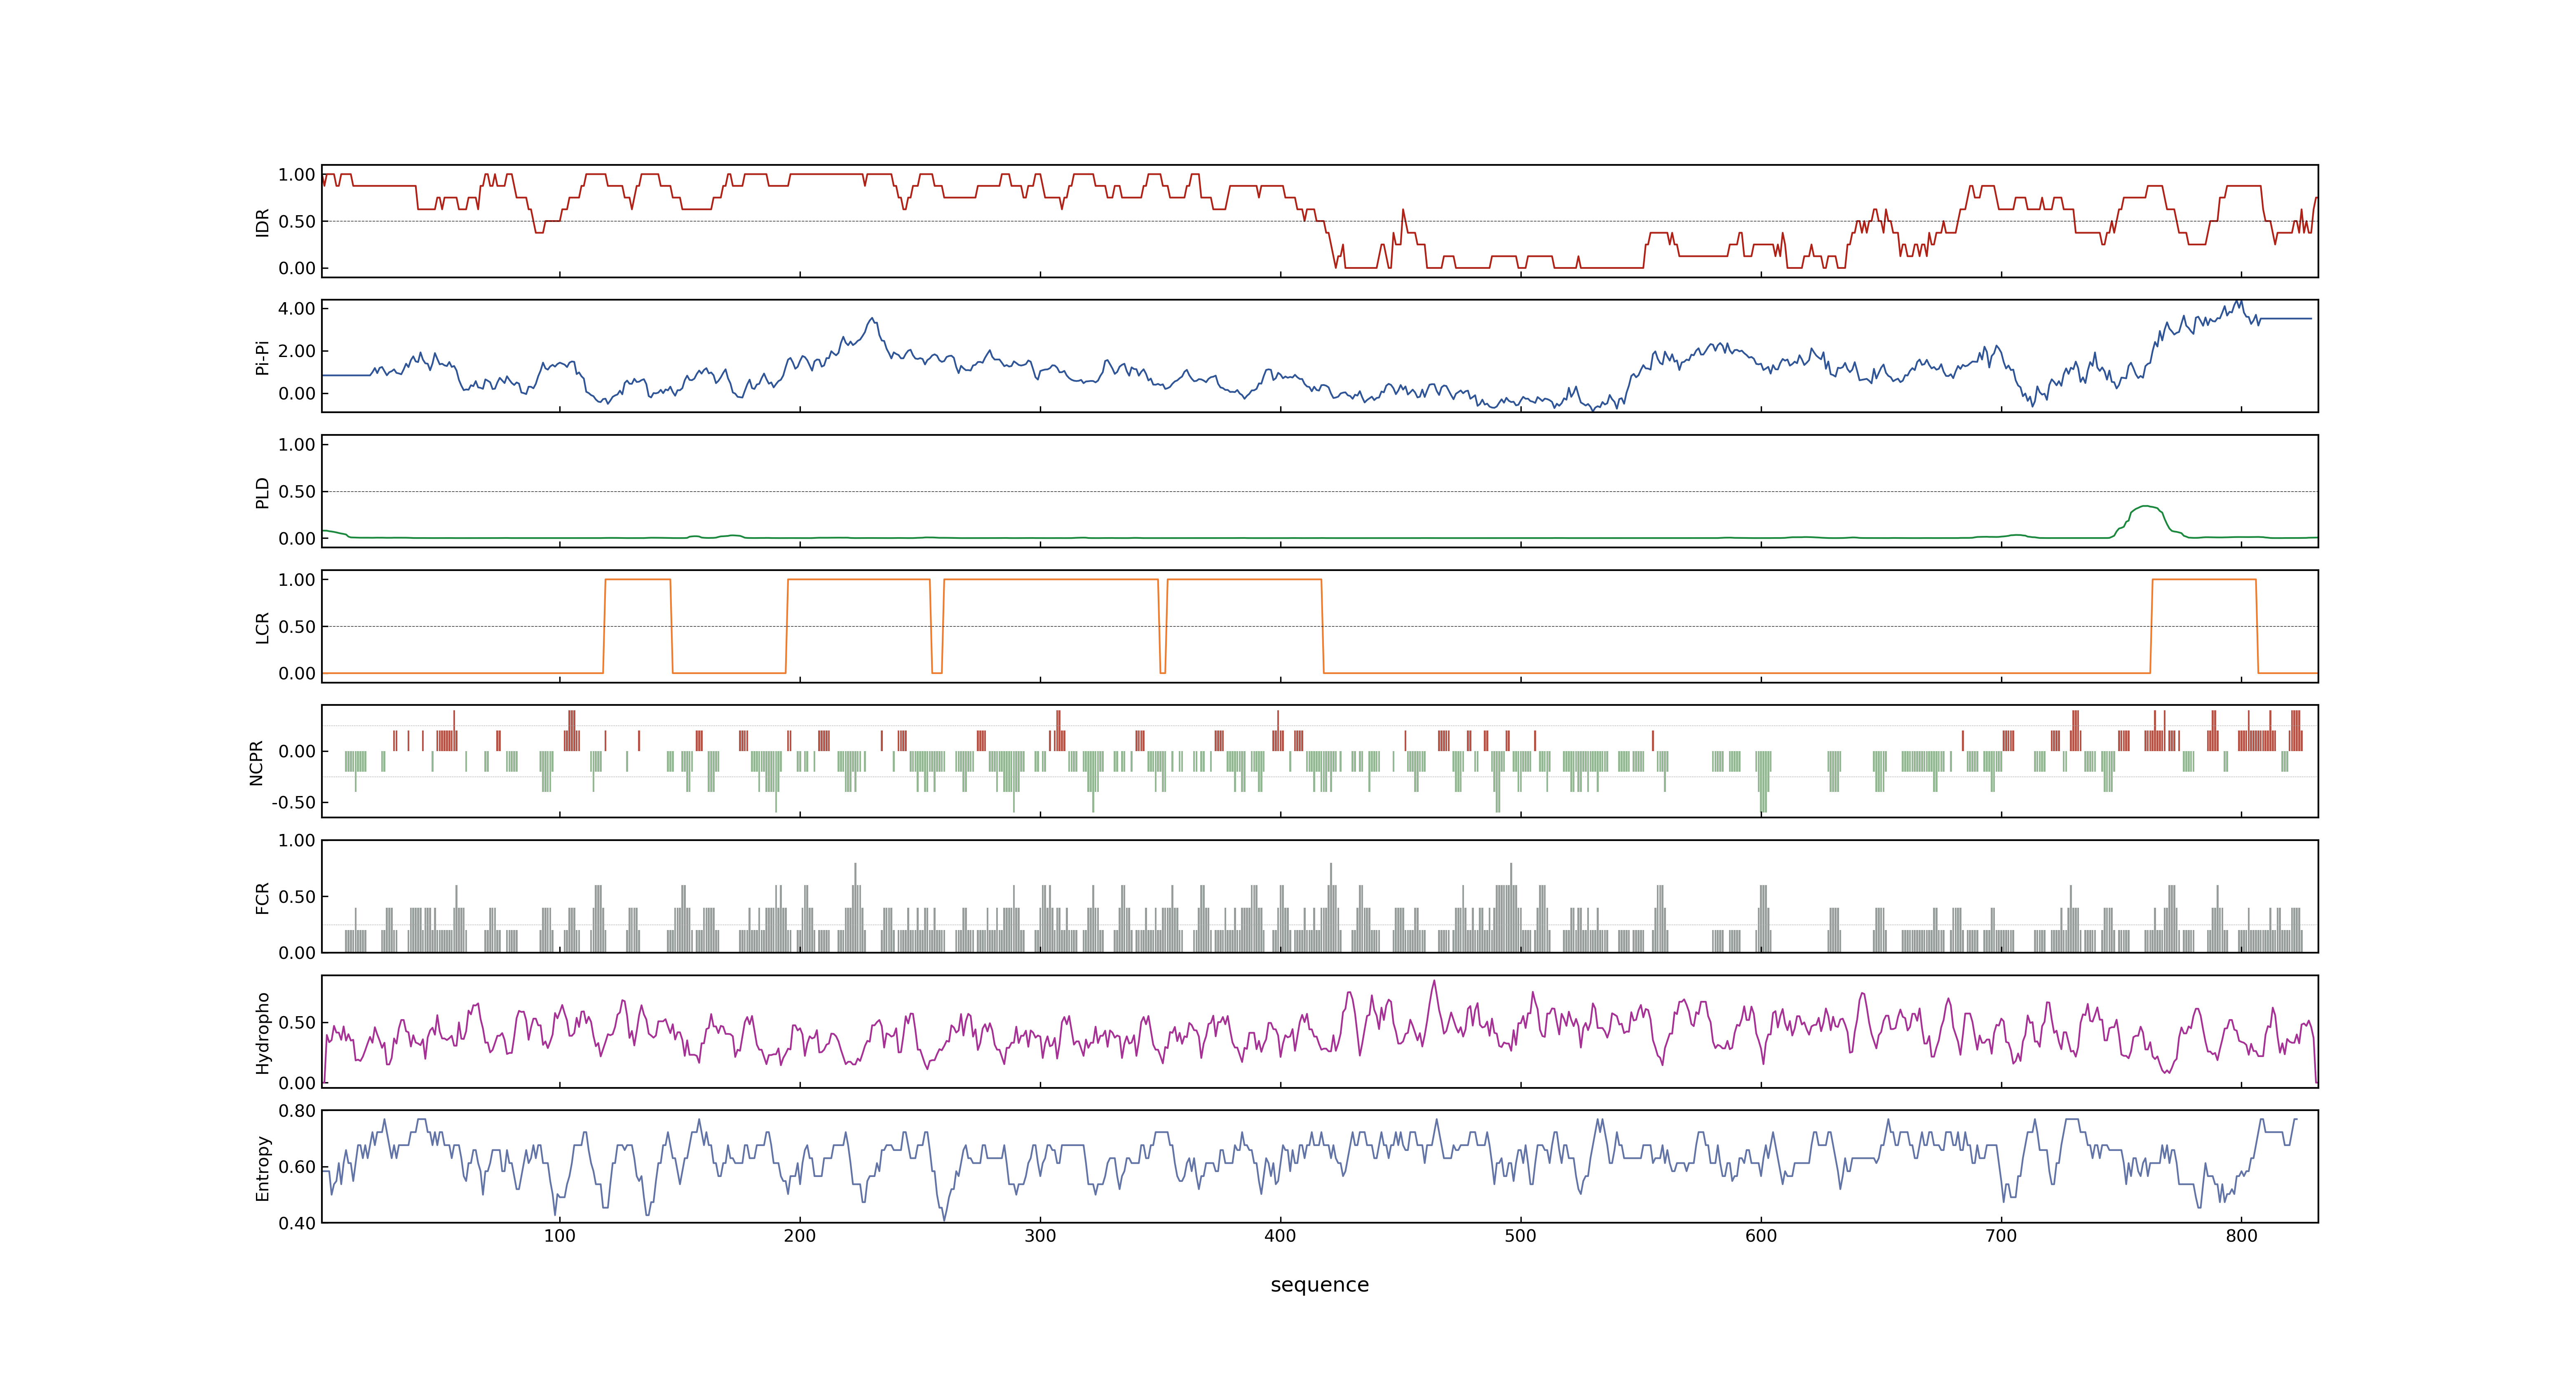Click the 0.50 tick of the IDR panel

tap(297, 222)
